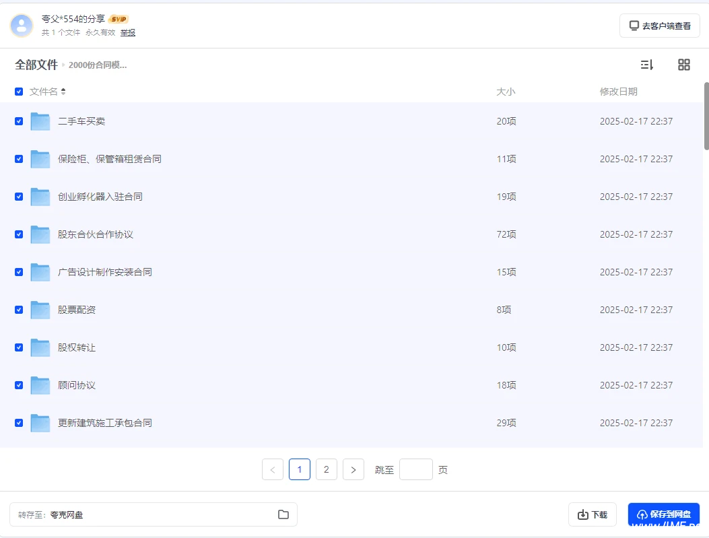Click the folder icon of 更新建筑施工承包合同
The width and height of the screenshot is (709, 538).
point(40,423)
